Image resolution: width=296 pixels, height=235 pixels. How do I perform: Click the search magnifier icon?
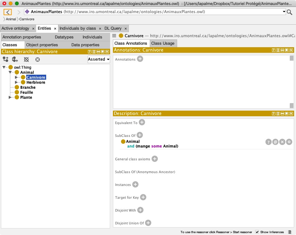pos(290,12)
